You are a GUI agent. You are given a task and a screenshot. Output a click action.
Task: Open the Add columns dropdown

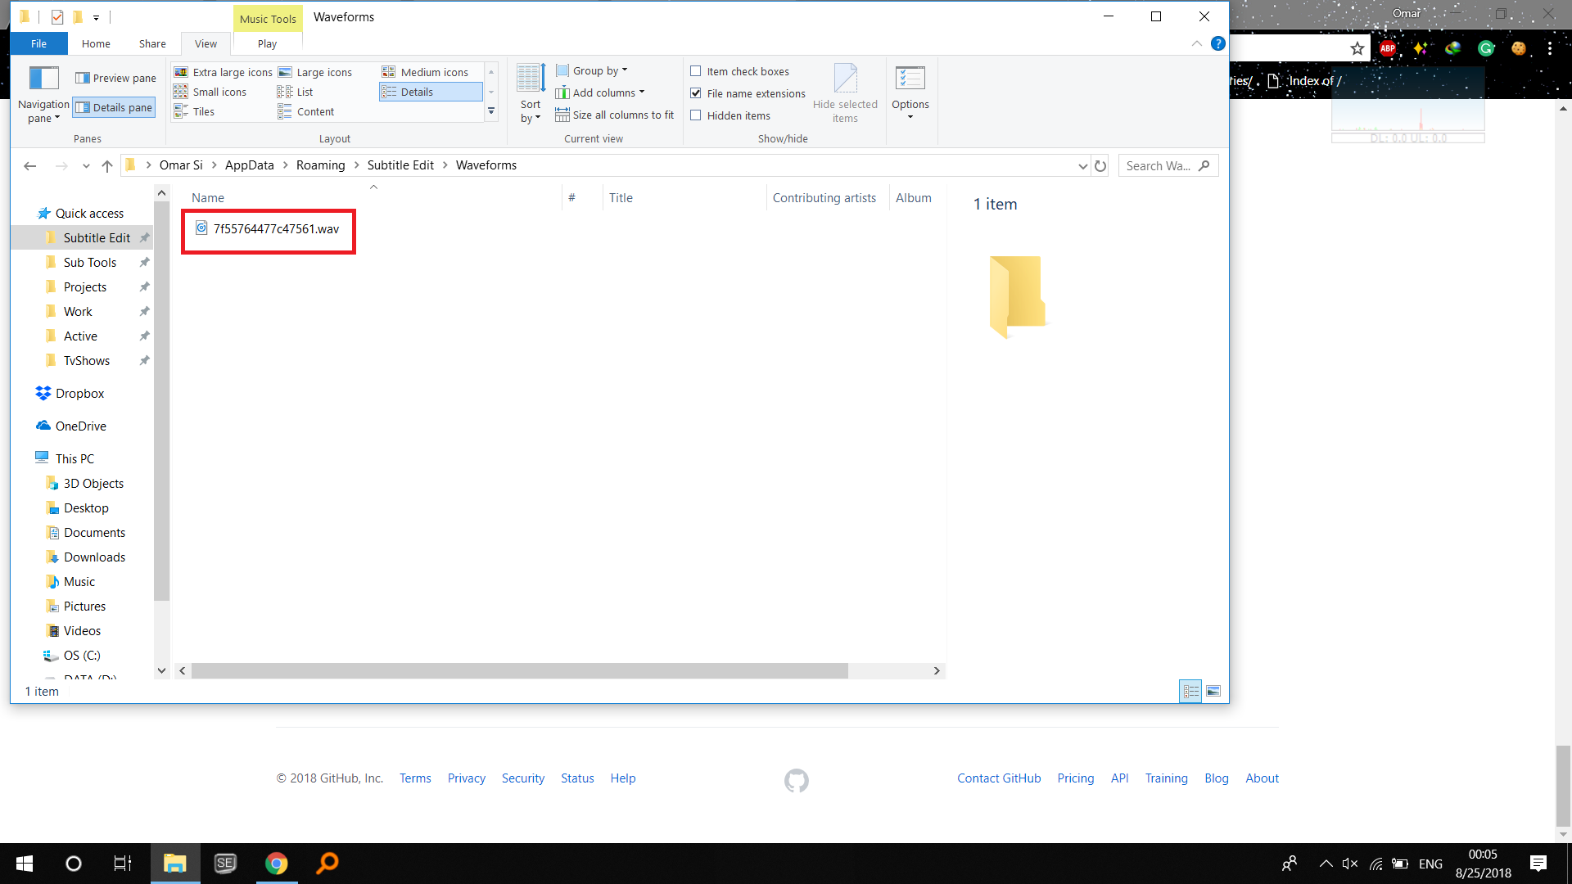point(600,92)
